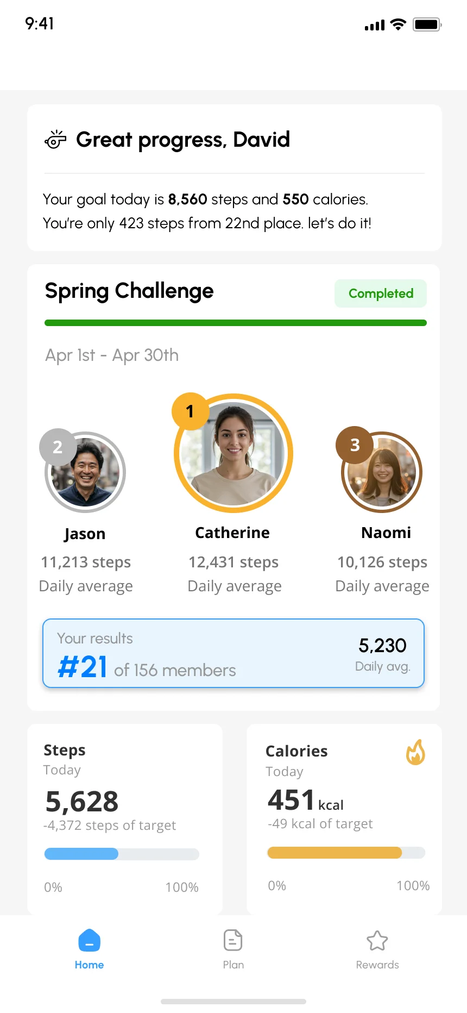The image size is (467, 1013).
Task: Click Catherine's first-place rank badge
Action: (190, 412)
